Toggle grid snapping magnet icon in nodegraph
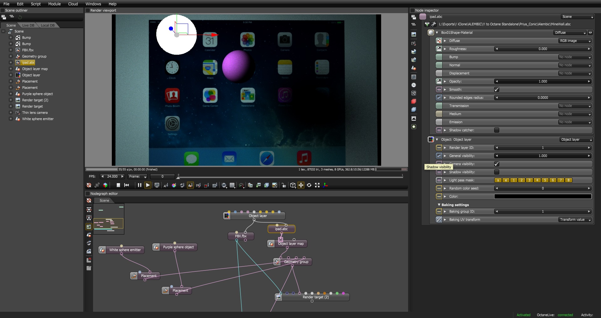Screen dimensions: 601x318 point(89,260)
